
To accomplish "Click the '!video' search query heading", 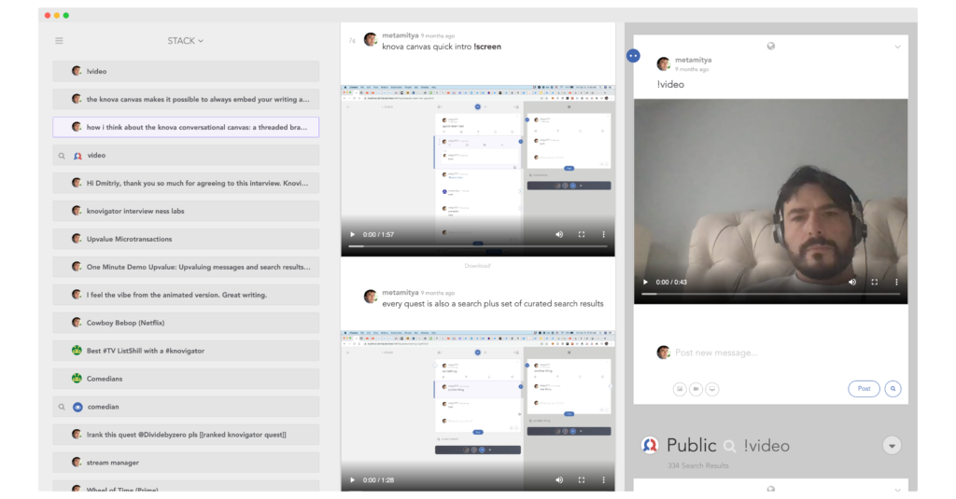I will (766, 446).
